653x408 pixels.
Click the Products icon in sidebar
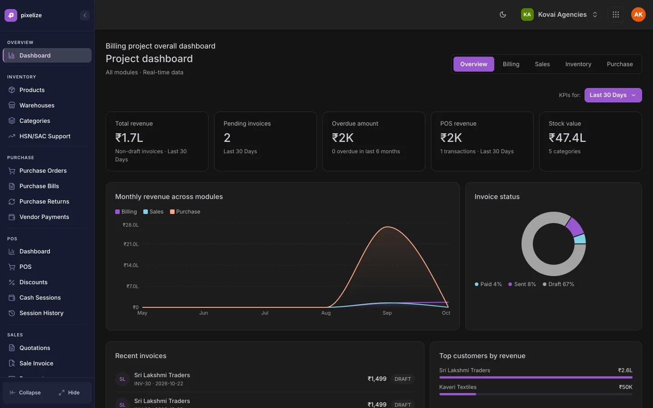[x=12, y=90]
